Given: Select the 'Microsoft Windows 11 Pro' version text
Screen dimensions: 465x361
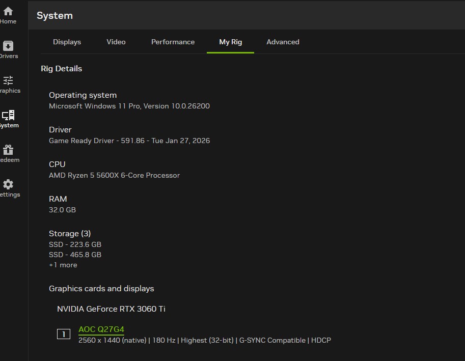Looking at the screenshot, I should [x=129, y=106].
